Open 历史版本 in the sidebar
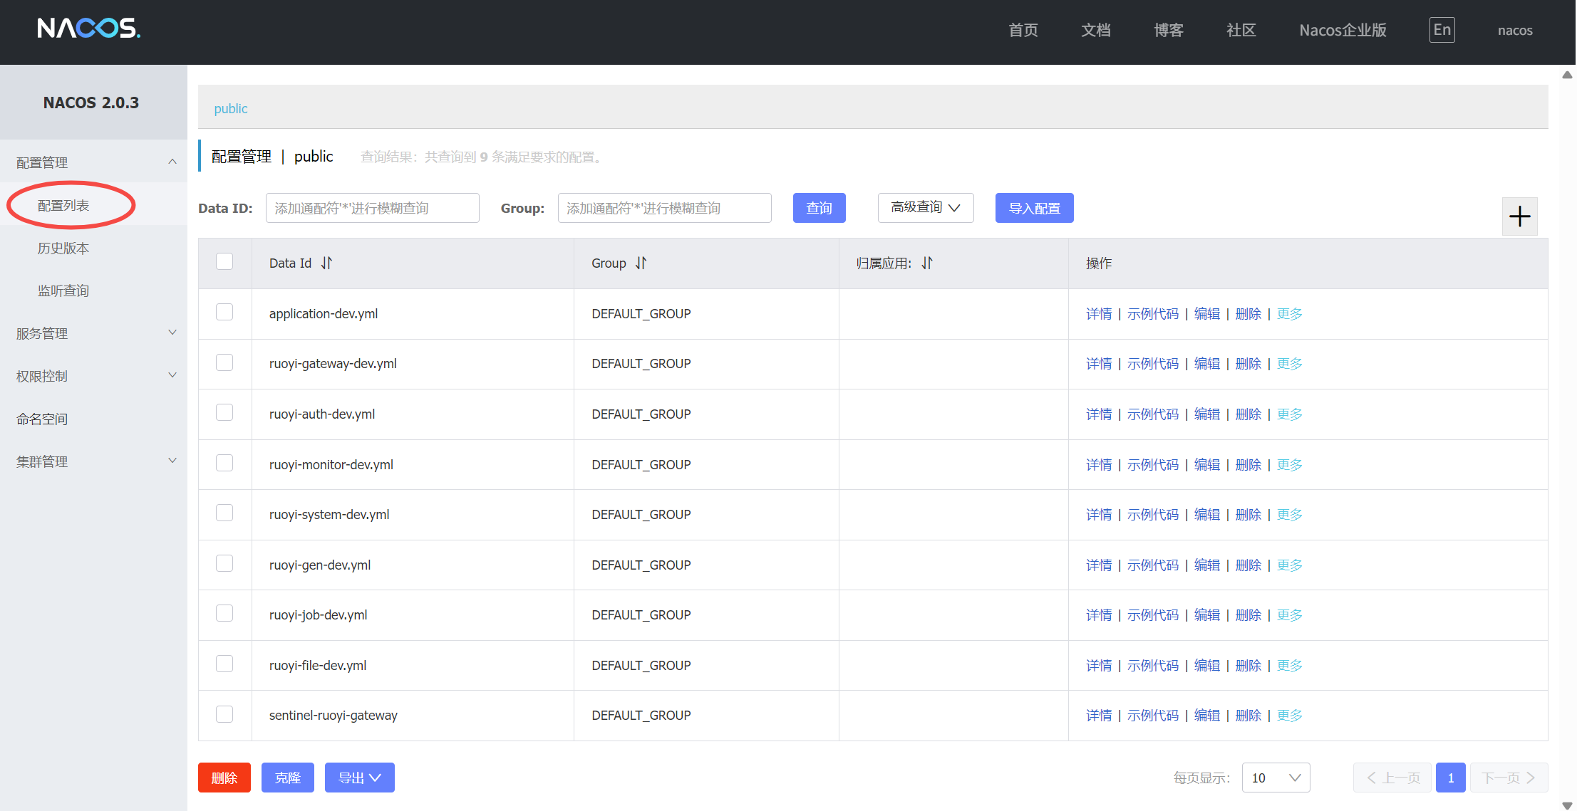This screenshot has height=811, width=1577. tap(63, 248)
